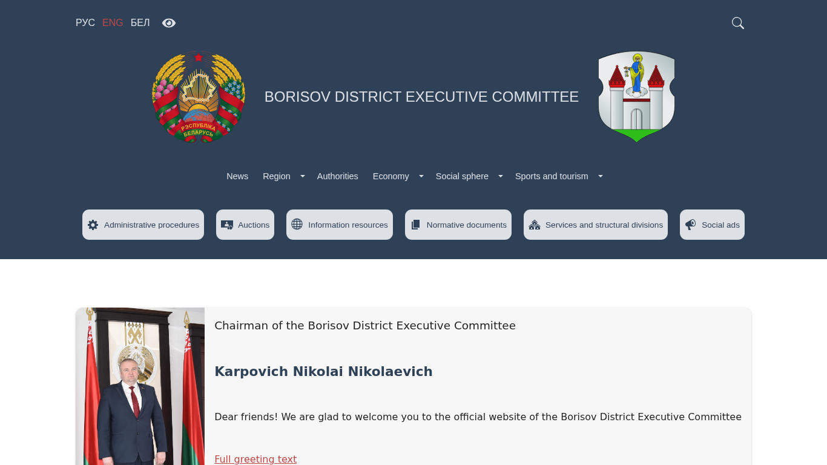Open the search magnifier icon
This screenshot has height=465, width=827.
coord(737,23)
